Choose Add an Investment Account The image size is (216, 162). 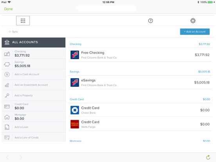(34, 85)
